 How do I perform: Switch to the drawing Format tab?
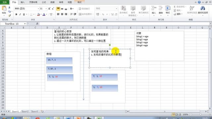point(79,2)
